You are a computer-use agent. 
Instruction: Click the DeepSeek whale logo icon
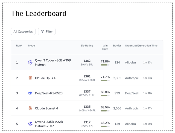(x=30, y=93)
